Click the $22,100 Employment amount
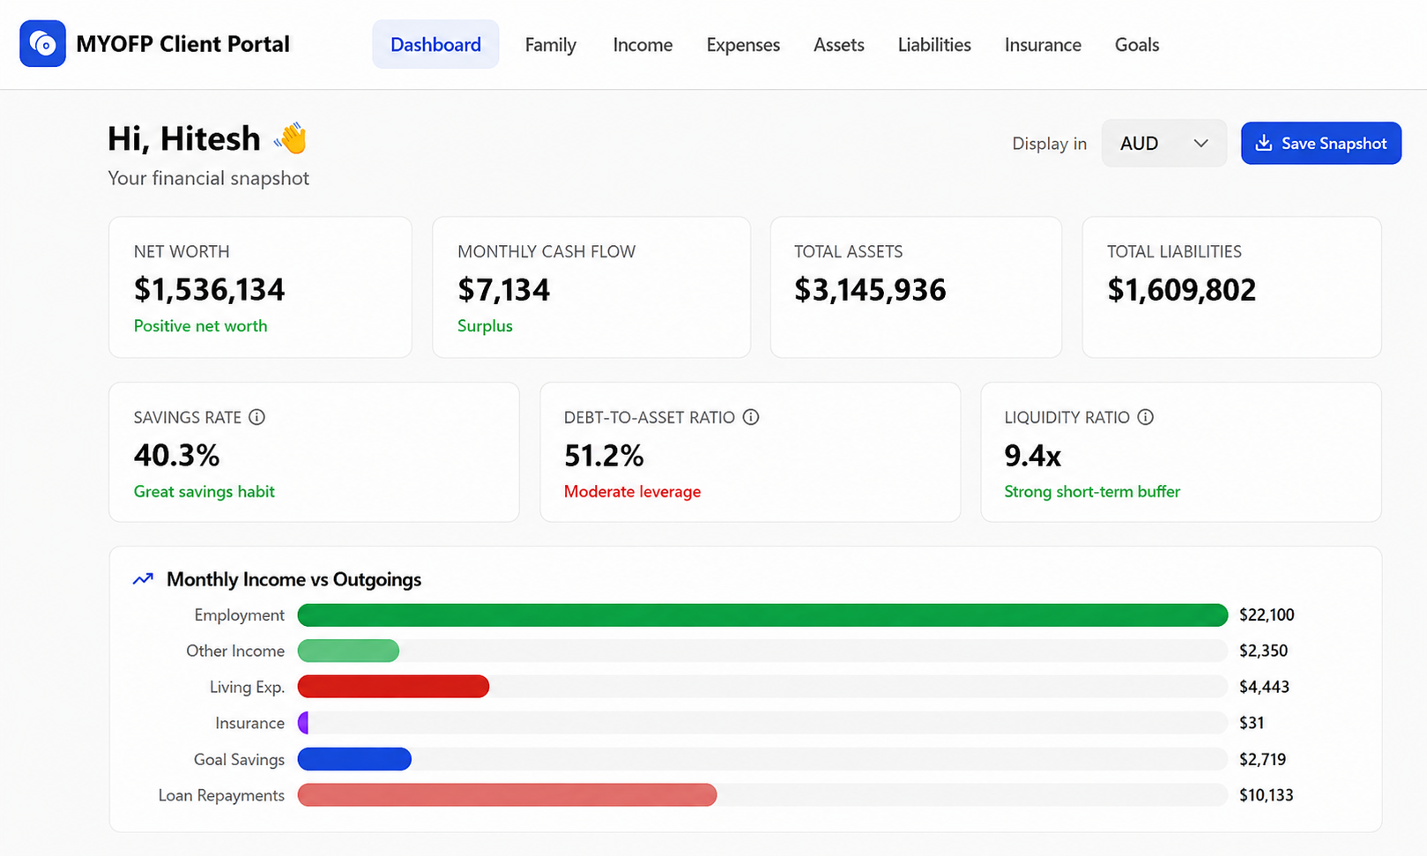 pos(1267,614)
